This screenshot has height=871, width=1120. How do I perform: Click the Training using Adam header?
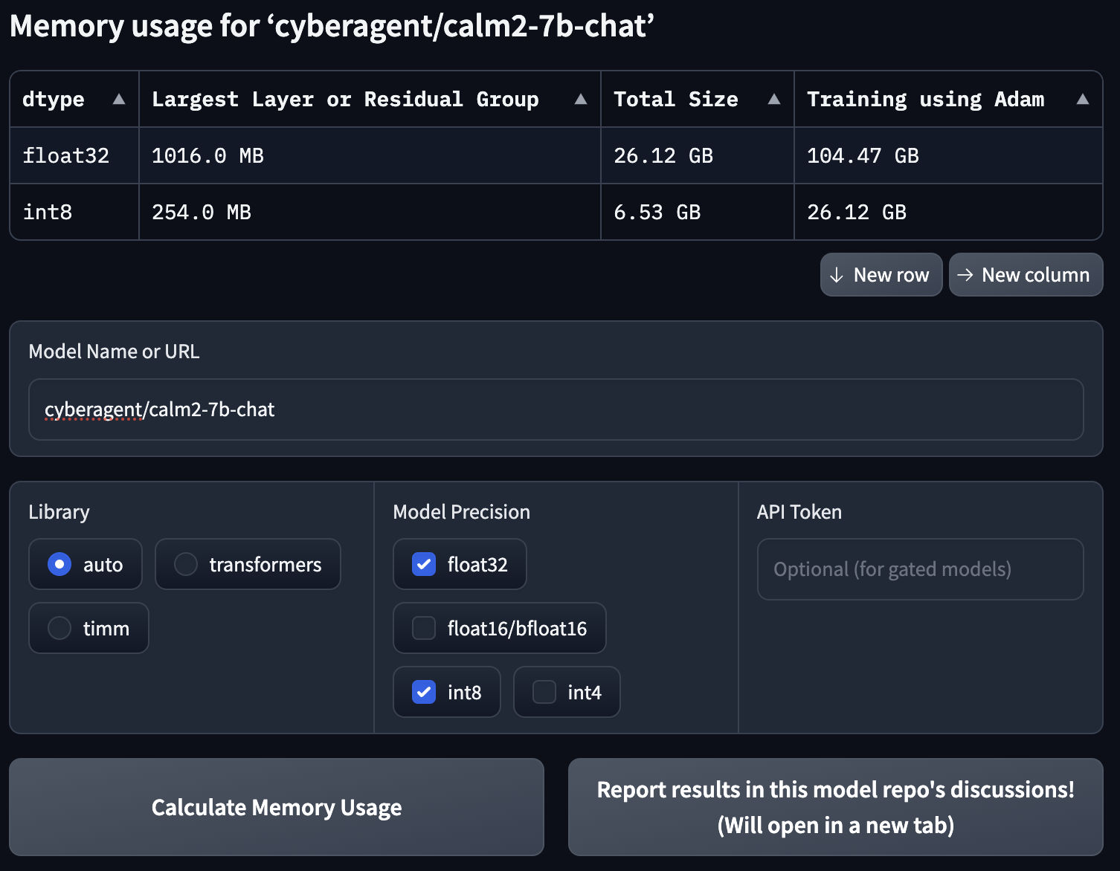click(x=948, y=100)
